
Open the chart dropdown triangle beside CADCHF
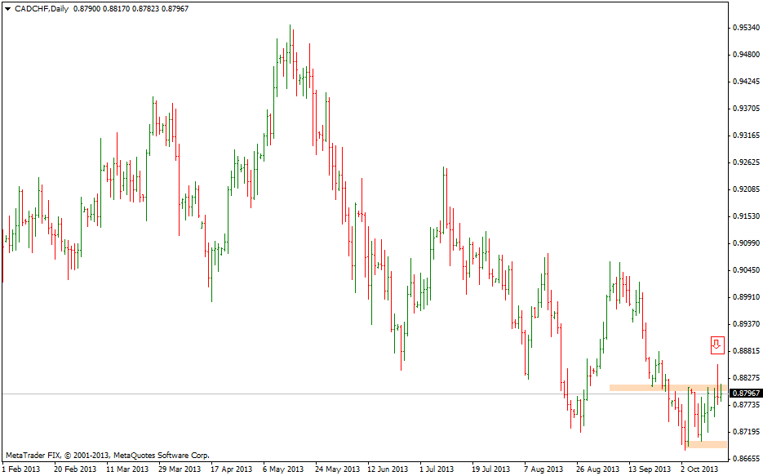[7, 8]
